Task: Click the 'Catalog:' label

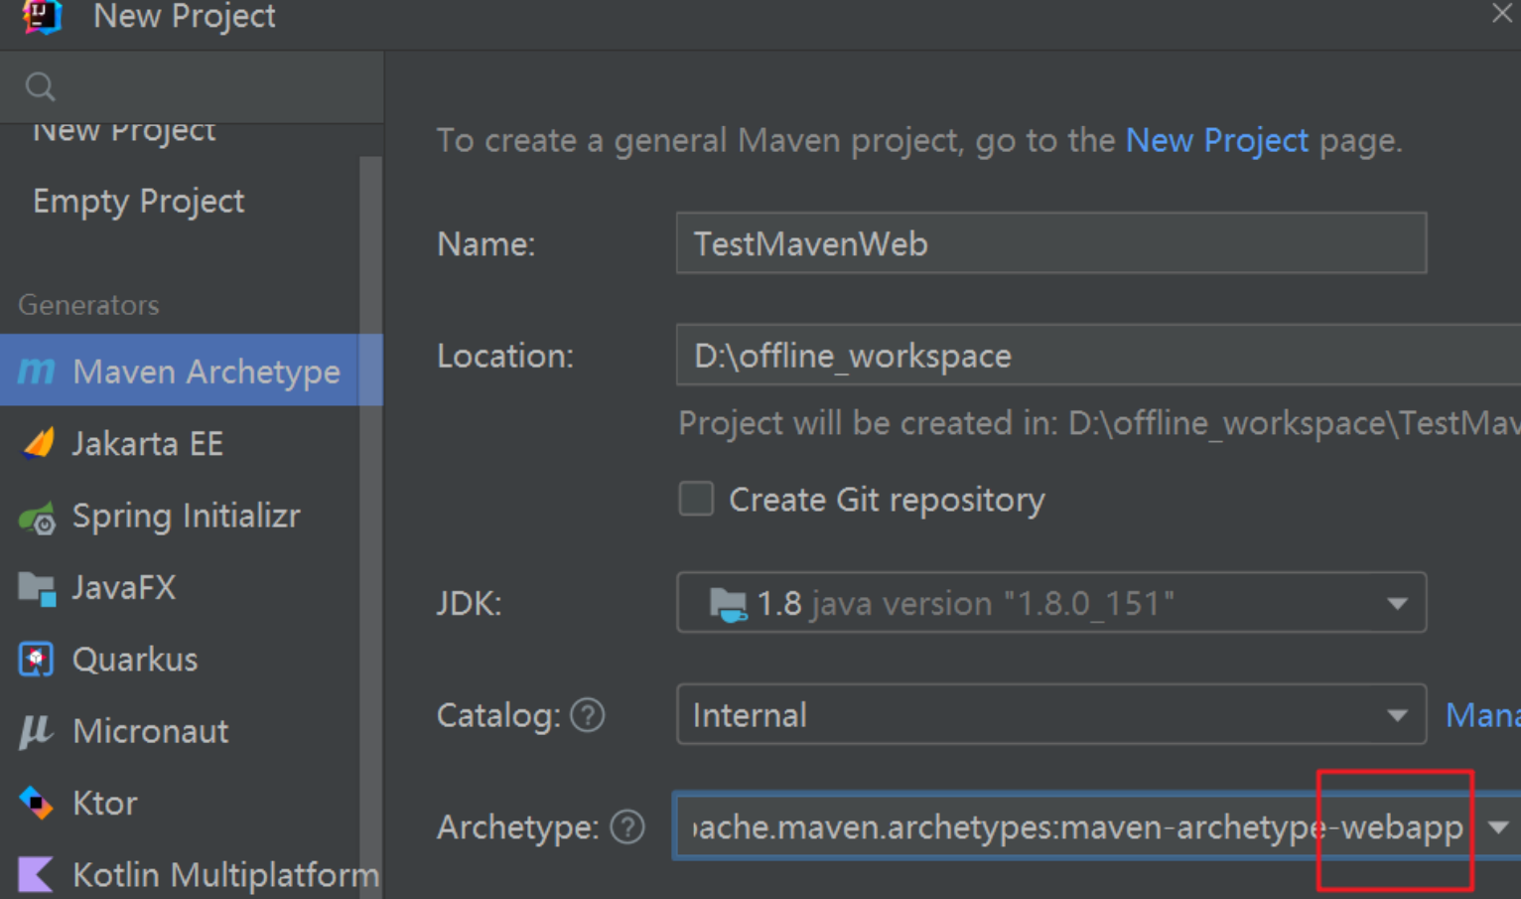Action: (x=498, y=715)
